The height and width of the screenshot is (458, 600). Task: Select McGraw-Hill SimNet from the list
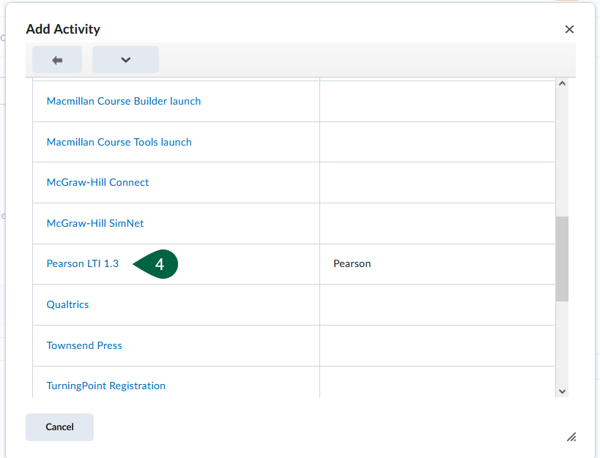(x=94, y=222)
